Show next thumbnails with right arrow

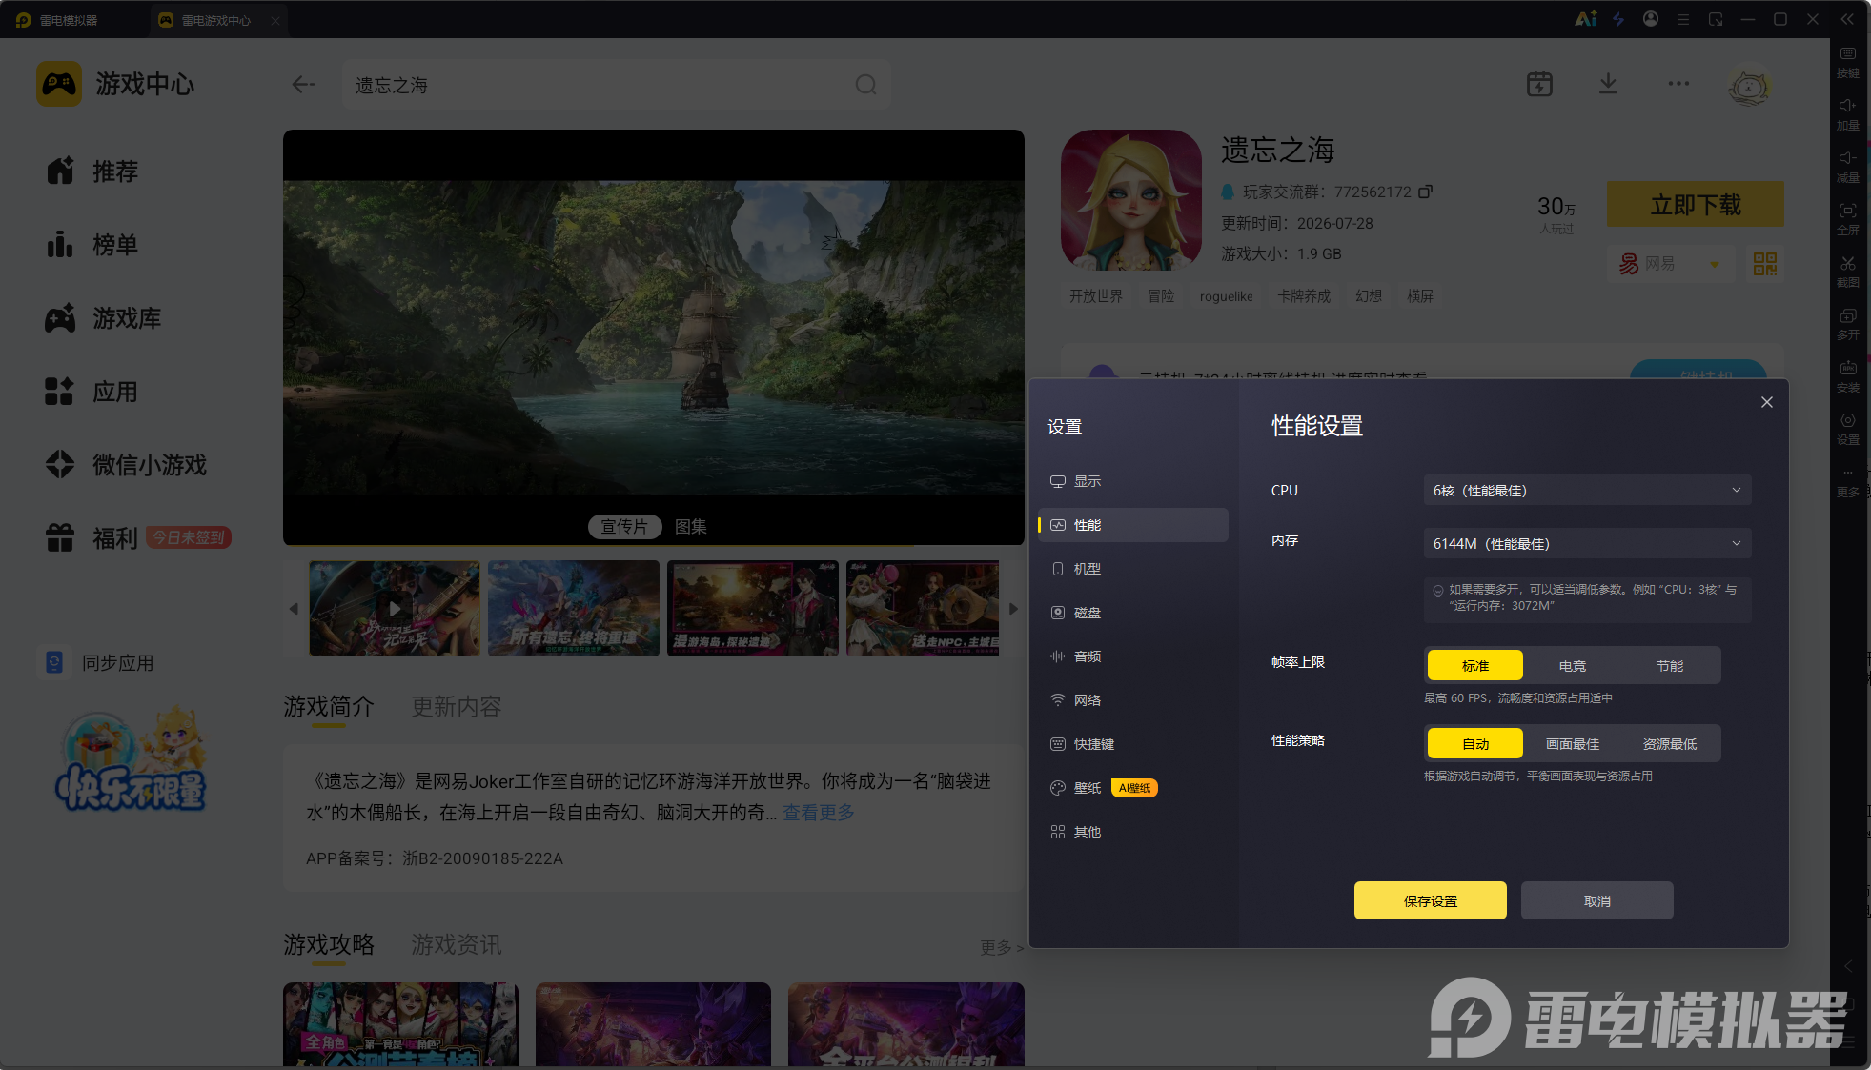(x=1013, y=608)
